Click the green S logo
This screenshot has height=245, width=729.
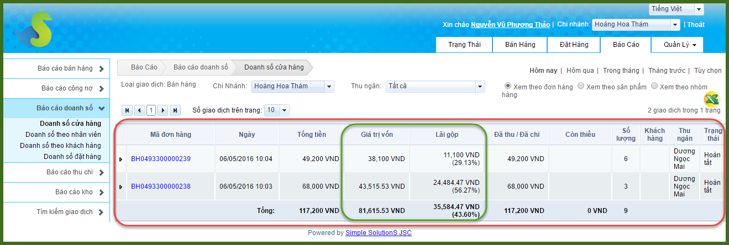pos(34,30)
